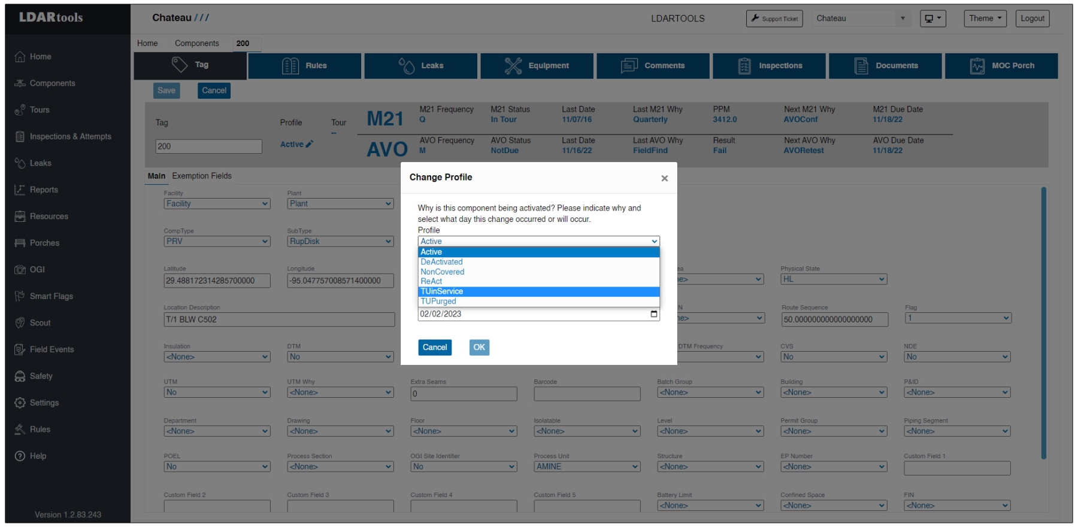
Task: Pick NonCovered profile option
Action: point(538,272)
